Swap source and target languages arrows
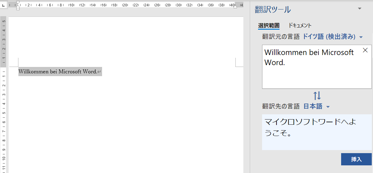Screen dimensions: 373x173 (317, 96)
